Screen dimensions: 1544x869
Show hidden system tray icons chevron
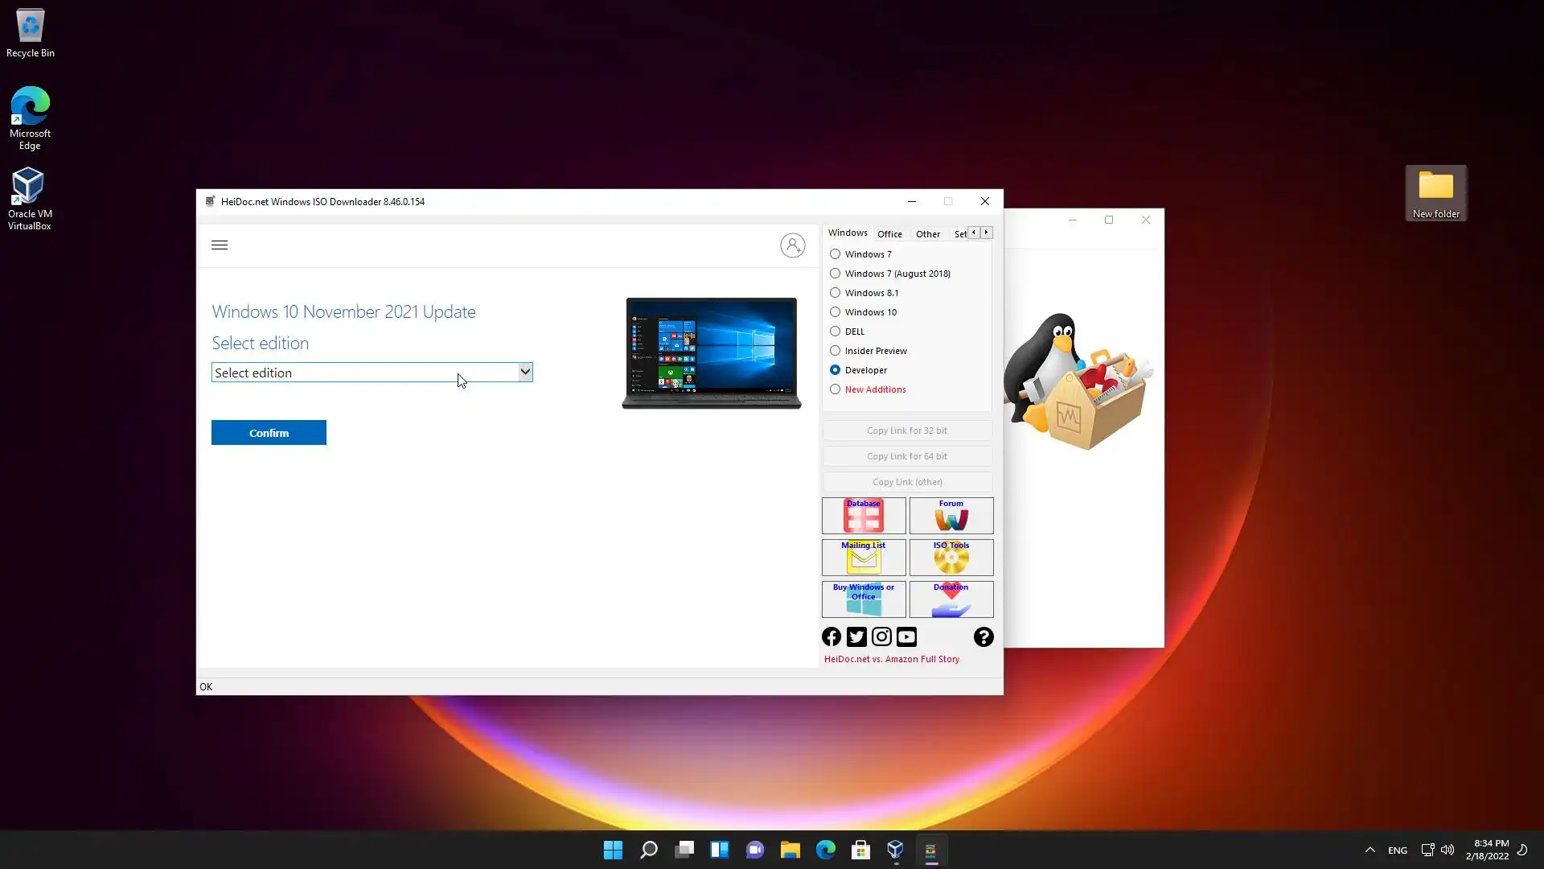coord(1369,850)
